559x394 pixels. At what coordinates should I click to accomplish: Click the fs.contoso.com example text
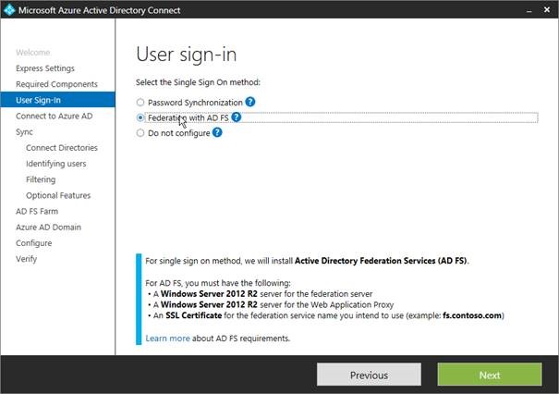click(x=472, y=315)
